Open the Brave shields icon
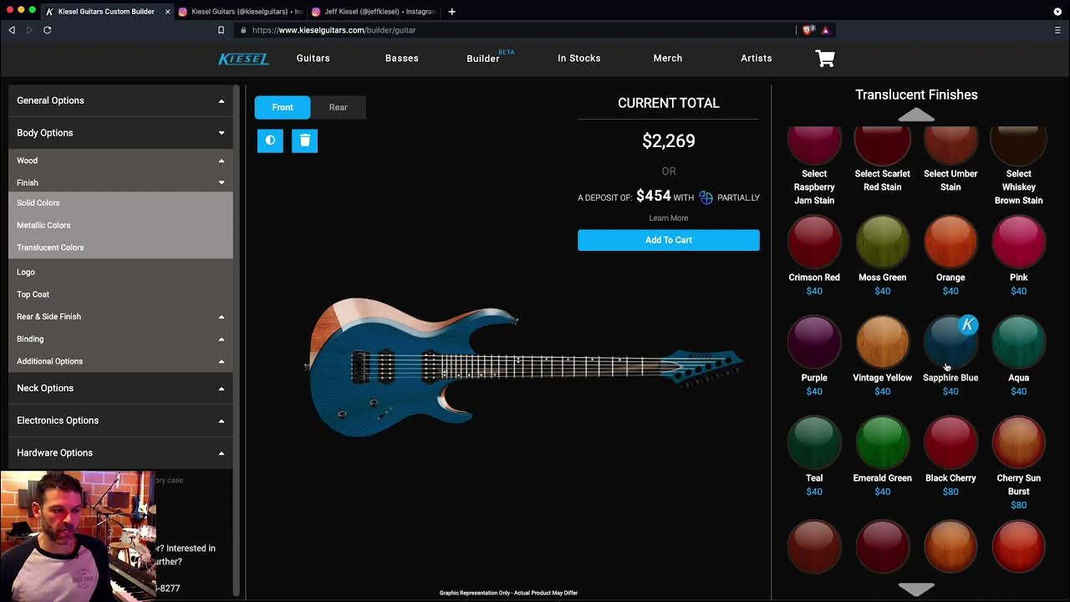 coord(808,30)
